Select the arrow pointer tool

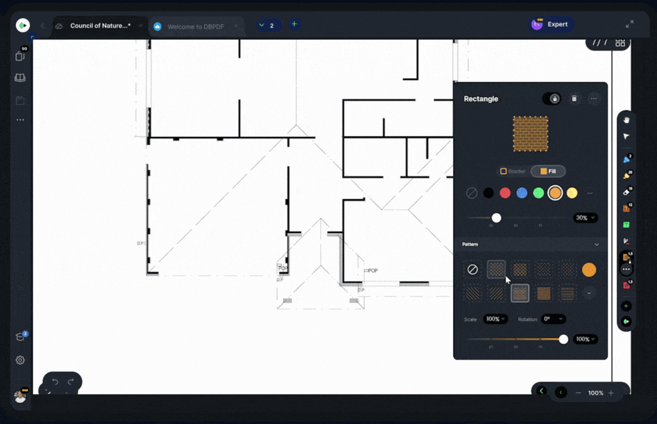[x=626, y=136]
